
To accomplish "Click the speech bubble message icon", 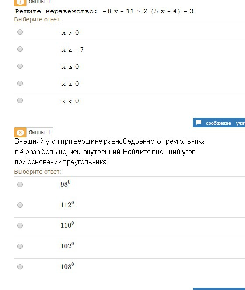I will [199, 122].
